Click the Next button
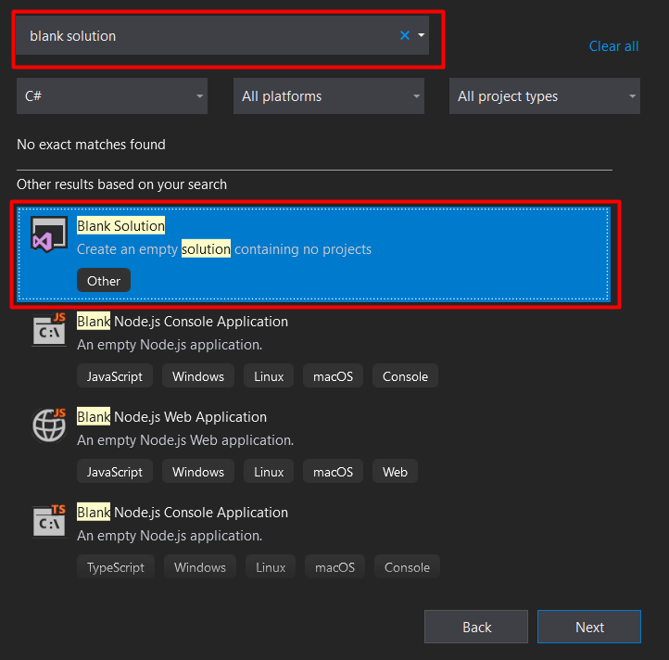 [589, 627]
